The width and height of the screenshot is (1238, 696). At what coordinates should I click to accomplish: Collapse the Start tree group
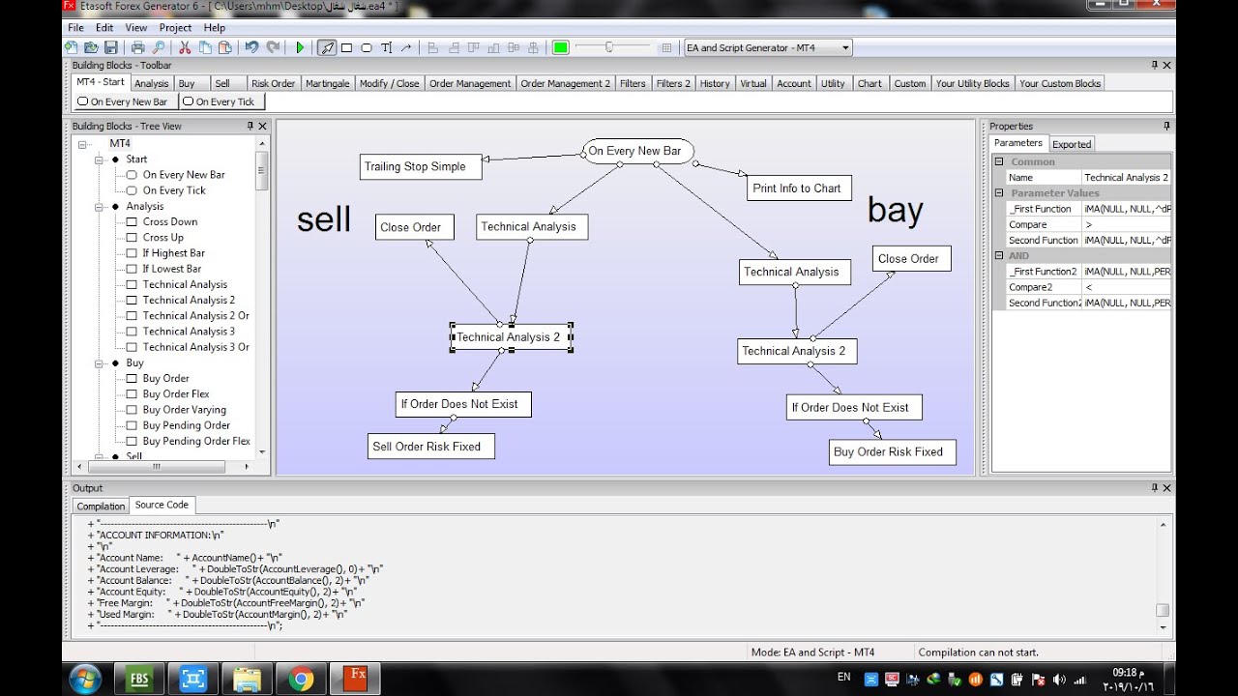coord(98,159)
